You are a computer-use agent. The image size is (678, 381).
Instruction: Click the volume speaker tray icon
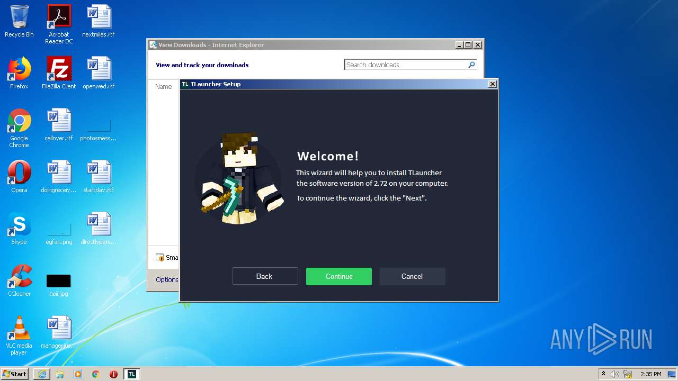(x=615, y=374)
